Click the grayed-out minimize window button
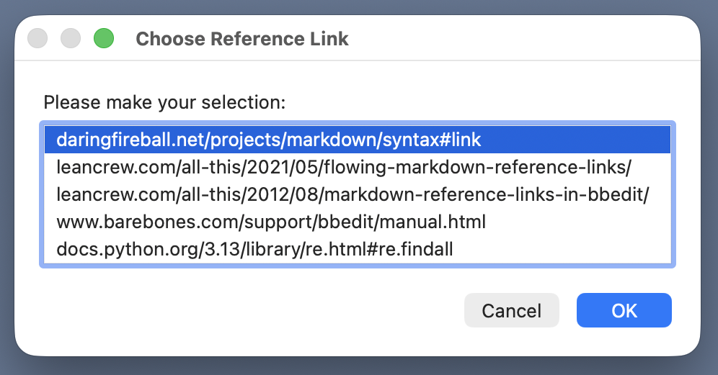Image resolution: width=718 pixels, height=375 pixels. click(71, 38)
